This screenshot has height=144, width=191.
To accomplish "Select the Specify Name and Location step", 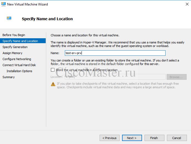I will point(23,41).
